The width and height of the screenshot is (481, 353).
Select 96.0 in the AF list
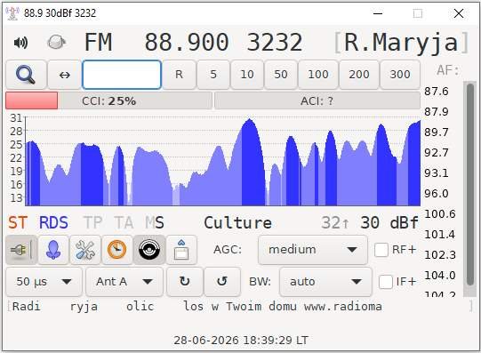(x=437, y=194)
